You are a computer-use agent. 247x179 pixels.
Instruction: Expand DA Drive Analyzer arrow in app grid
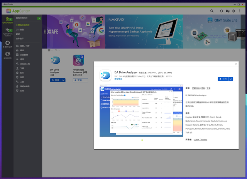click(63, 80)
